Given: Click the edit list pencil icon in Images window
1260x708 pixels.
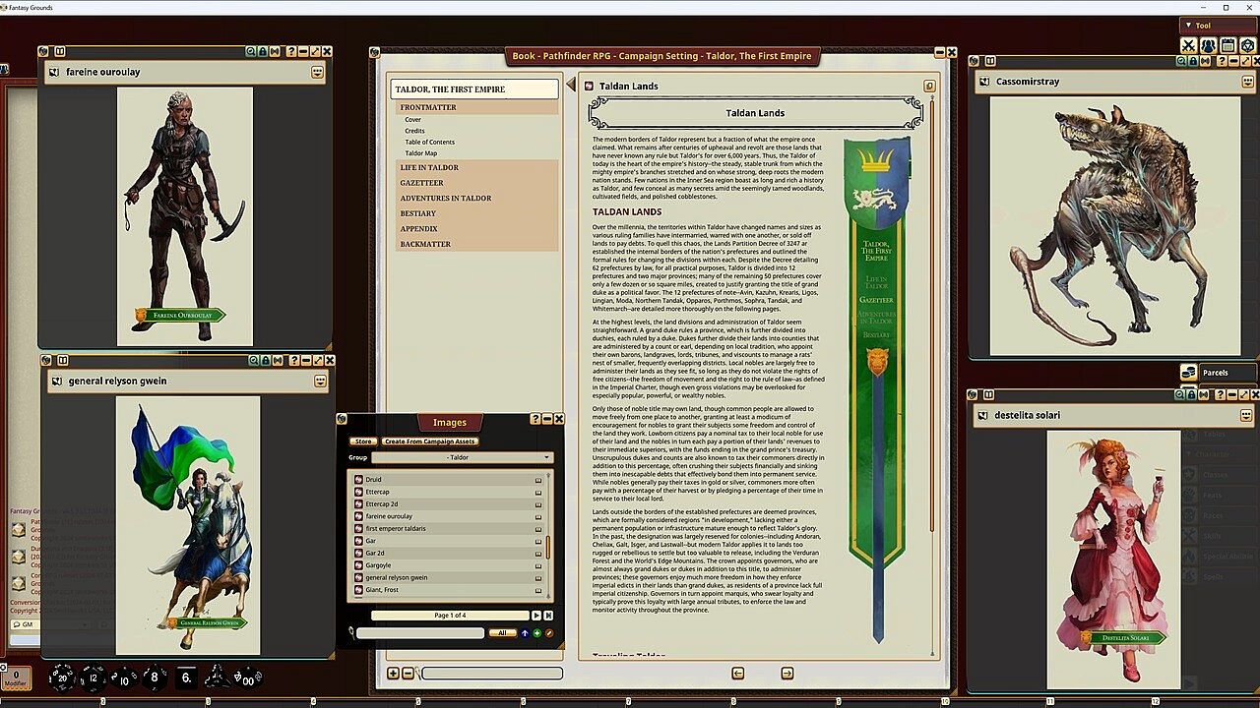Looking at the screenshot, I should pyautogui.click(x=549, y=633).
